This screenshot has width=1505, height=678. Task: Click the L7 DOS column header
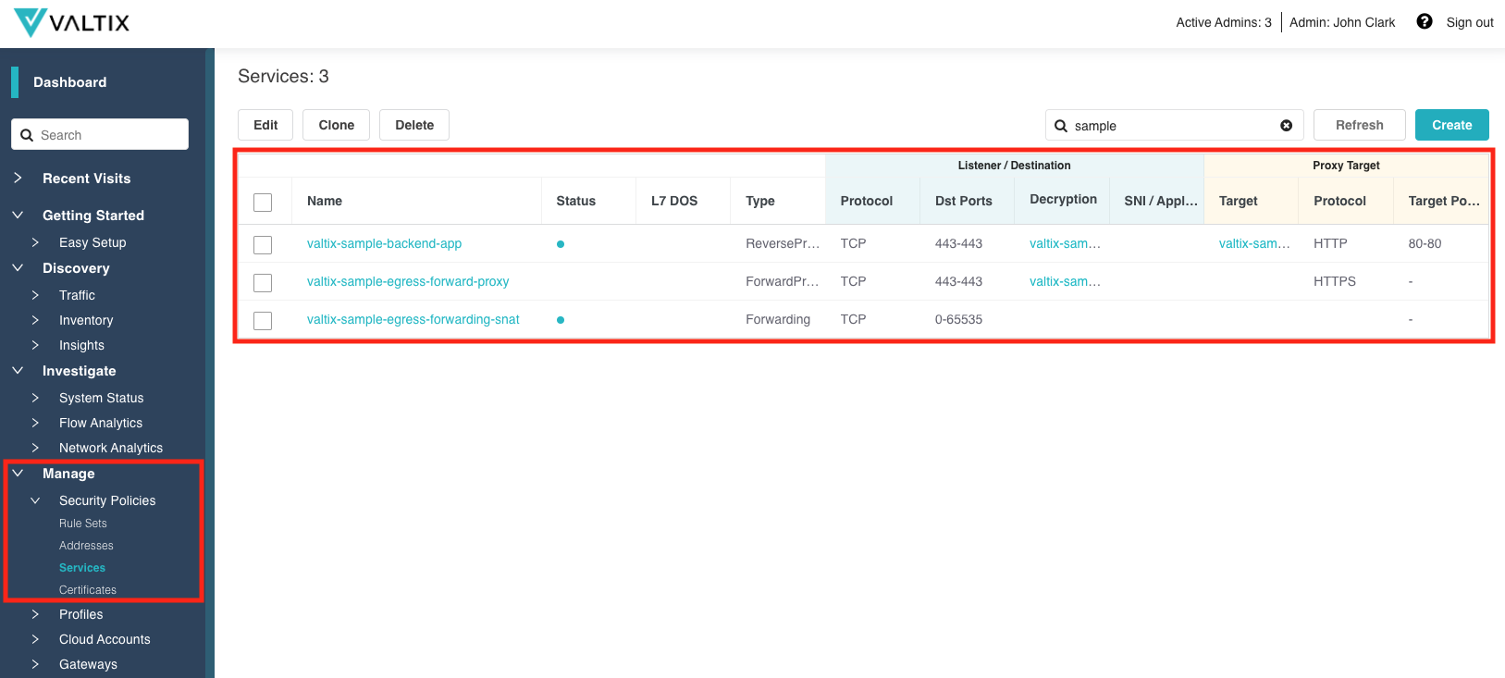tap(674, 202)
